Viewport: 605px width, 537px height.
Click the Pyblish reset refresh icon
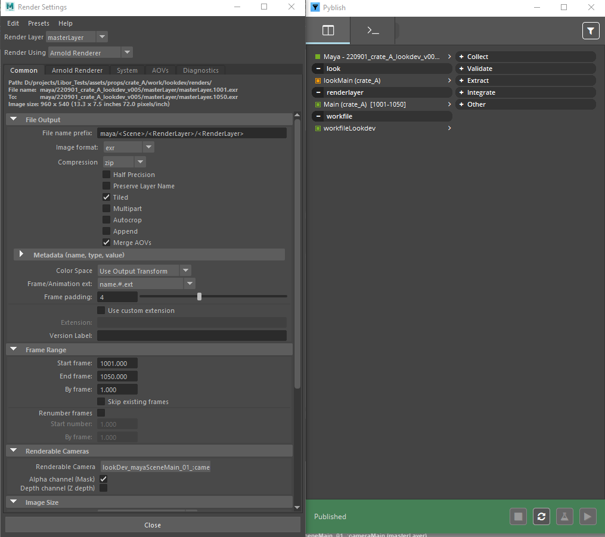click(541, 516)
